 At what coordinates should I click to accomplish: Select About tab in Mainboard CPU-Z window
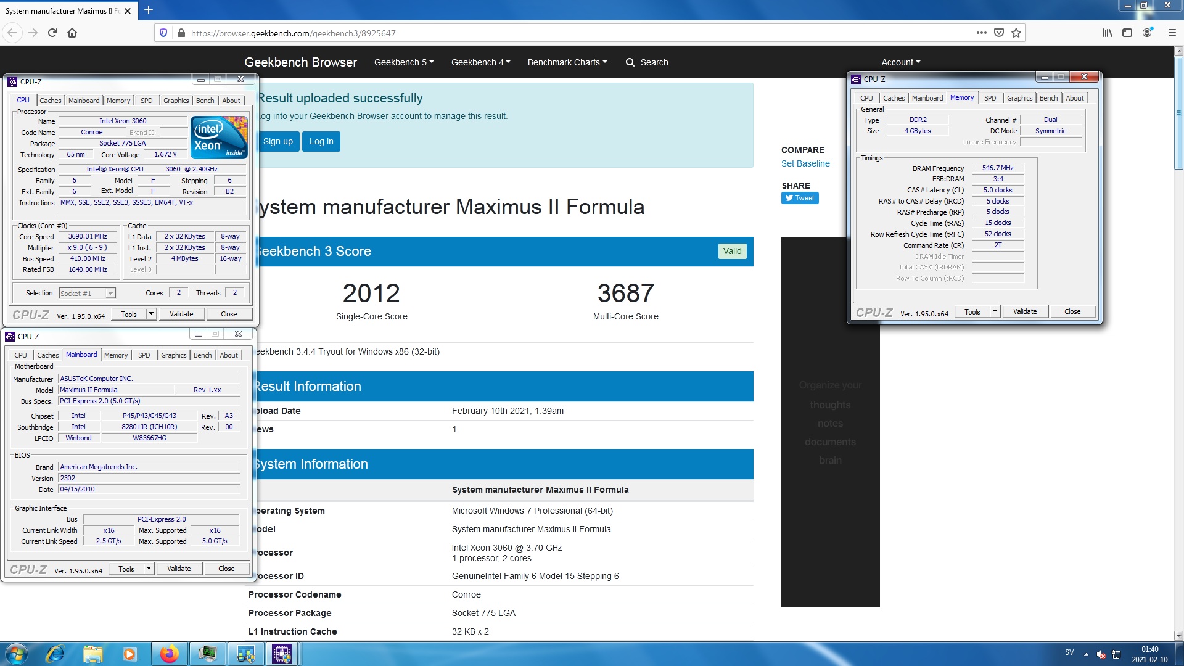point(229,355)
